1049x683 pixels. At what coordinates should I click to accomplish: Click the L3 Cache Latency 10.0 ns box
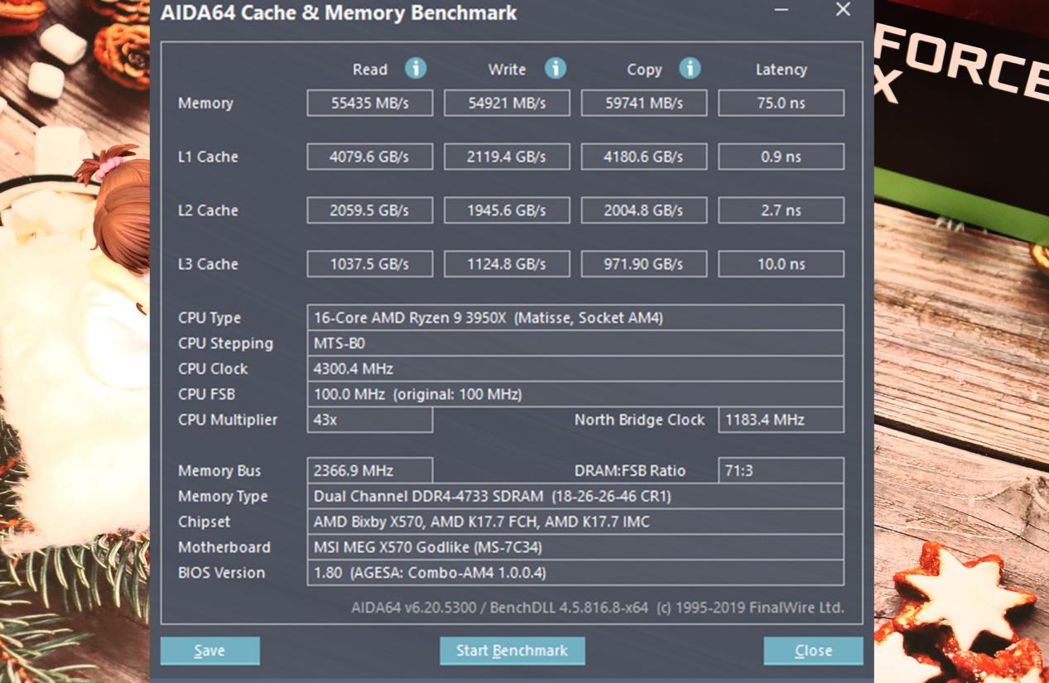(x=781, y=264)
